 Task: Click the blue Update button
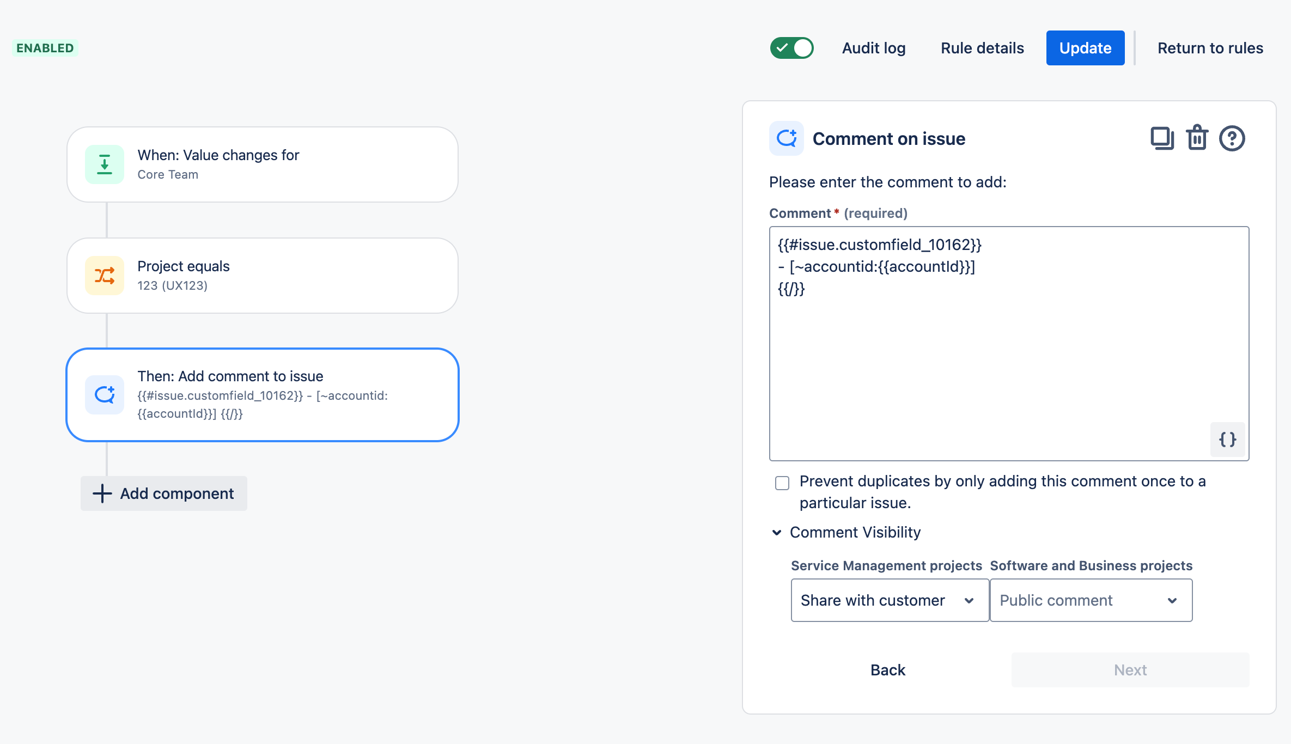1085,48
